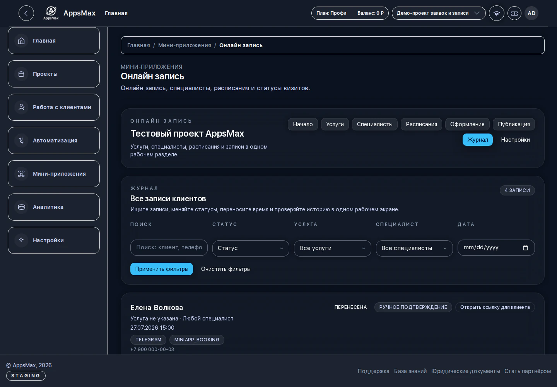Open the Статус filter dropdown
Viewport: 557px width, 387px height.
tap(251, 248)
